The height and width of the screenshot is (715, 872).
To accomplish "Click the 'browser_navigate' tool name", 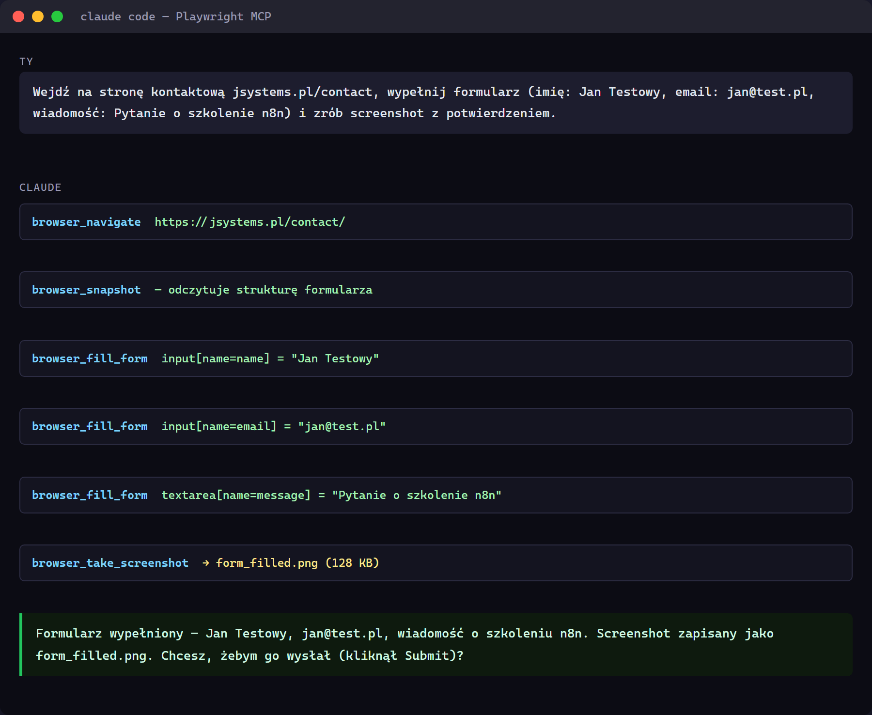I will coord(86,222).
